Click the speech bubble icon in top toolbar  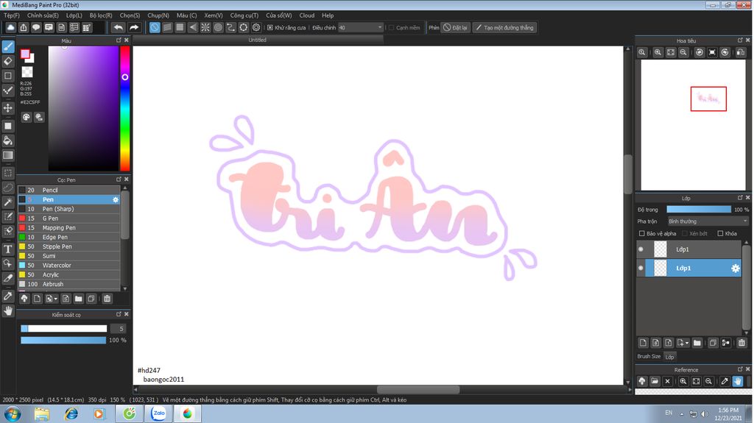[x=36, y=27]
